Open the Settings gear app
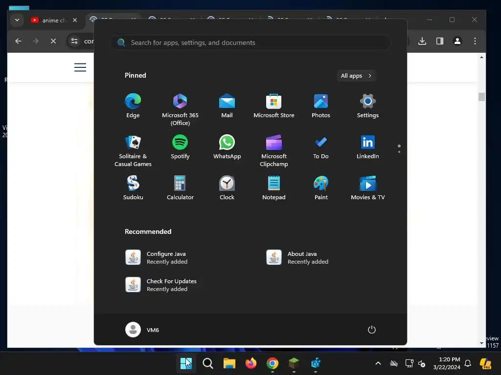Image resolution: width=501 pixels, height=375 pixels. click(368, 105)
